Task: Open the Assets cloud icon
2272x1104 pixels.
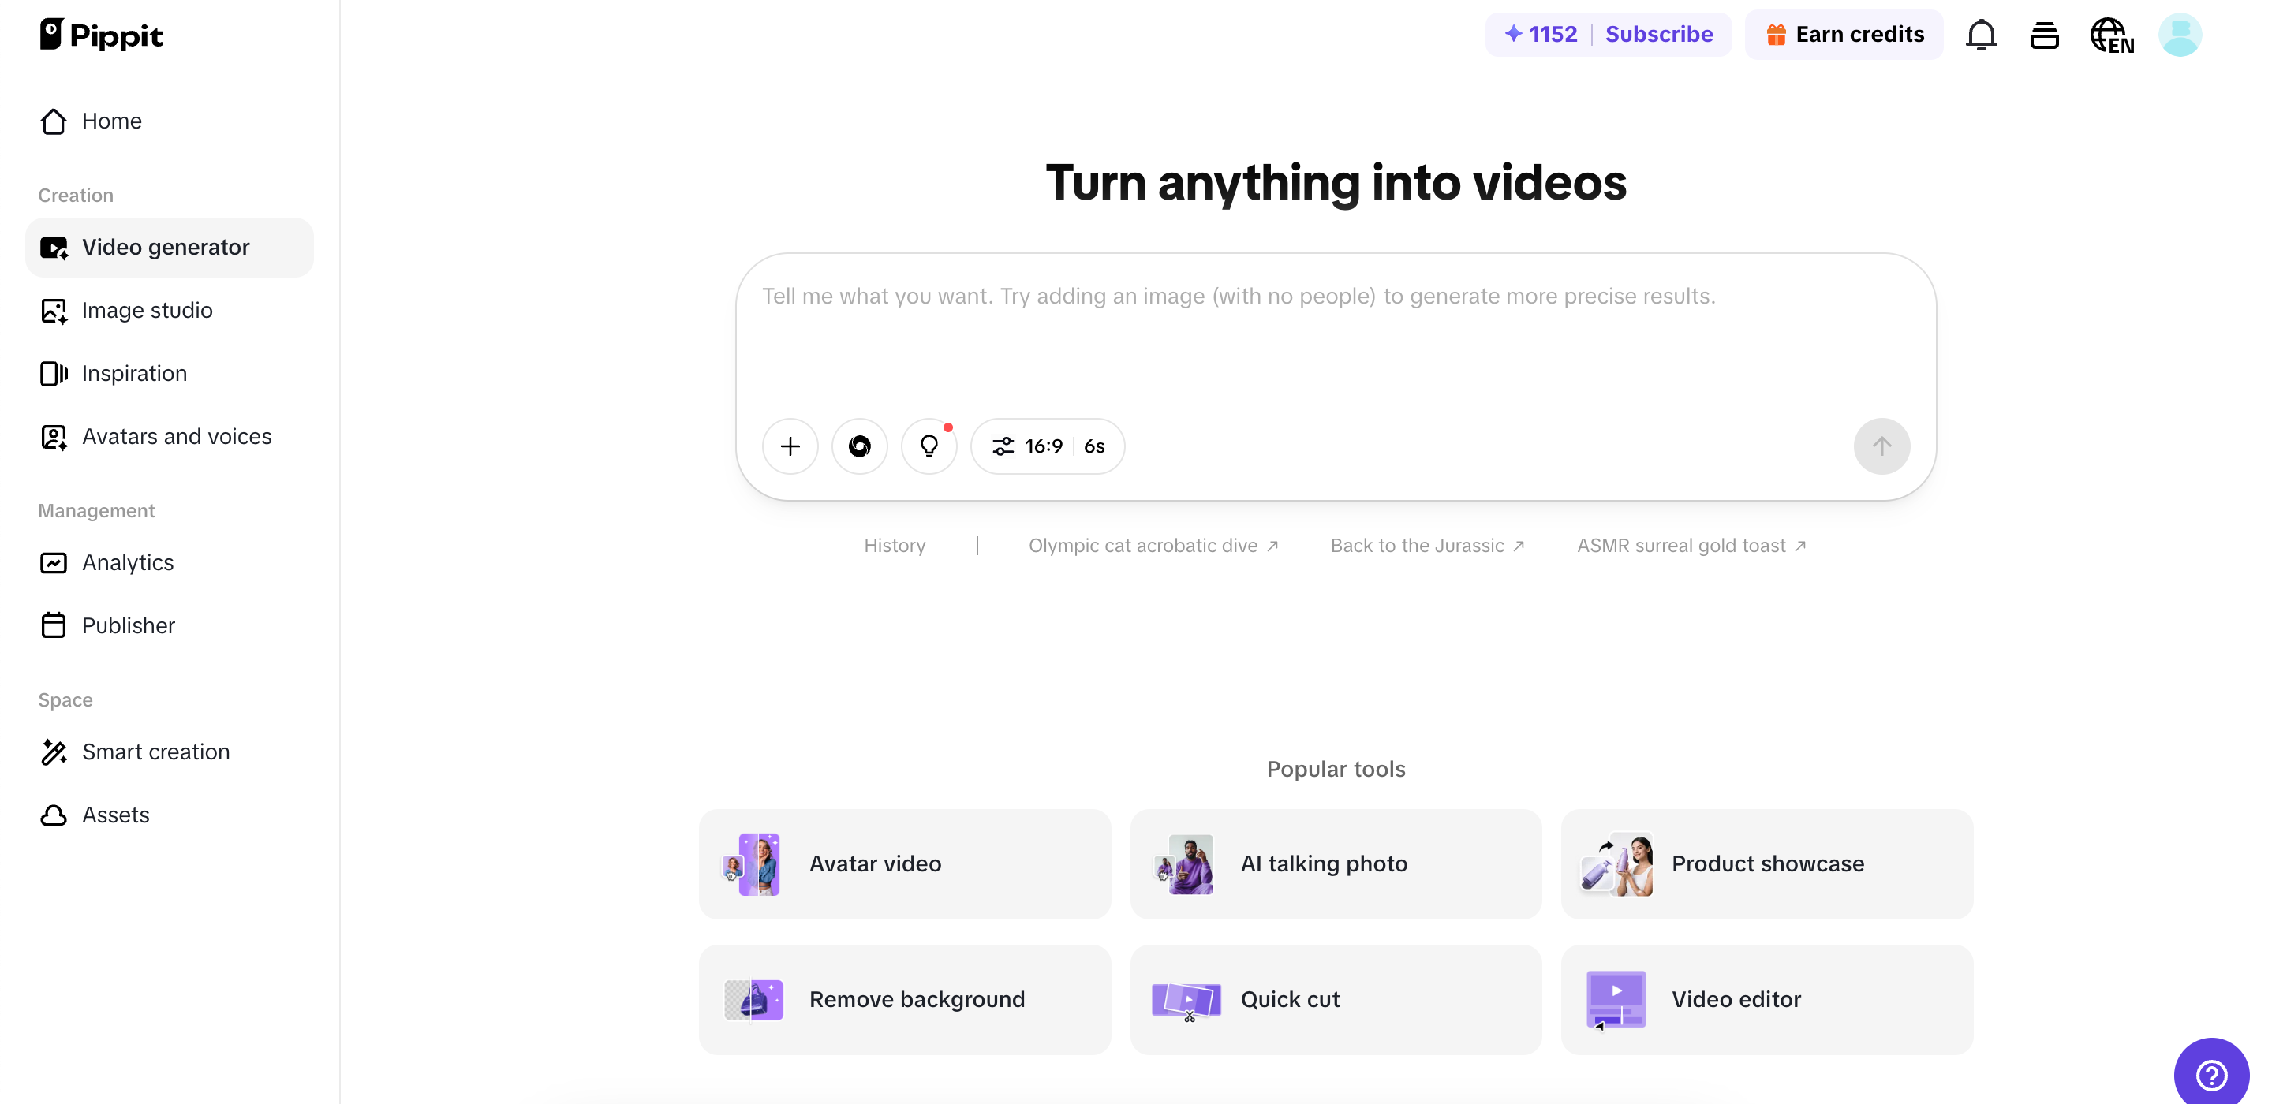Action: coord(54,815)
